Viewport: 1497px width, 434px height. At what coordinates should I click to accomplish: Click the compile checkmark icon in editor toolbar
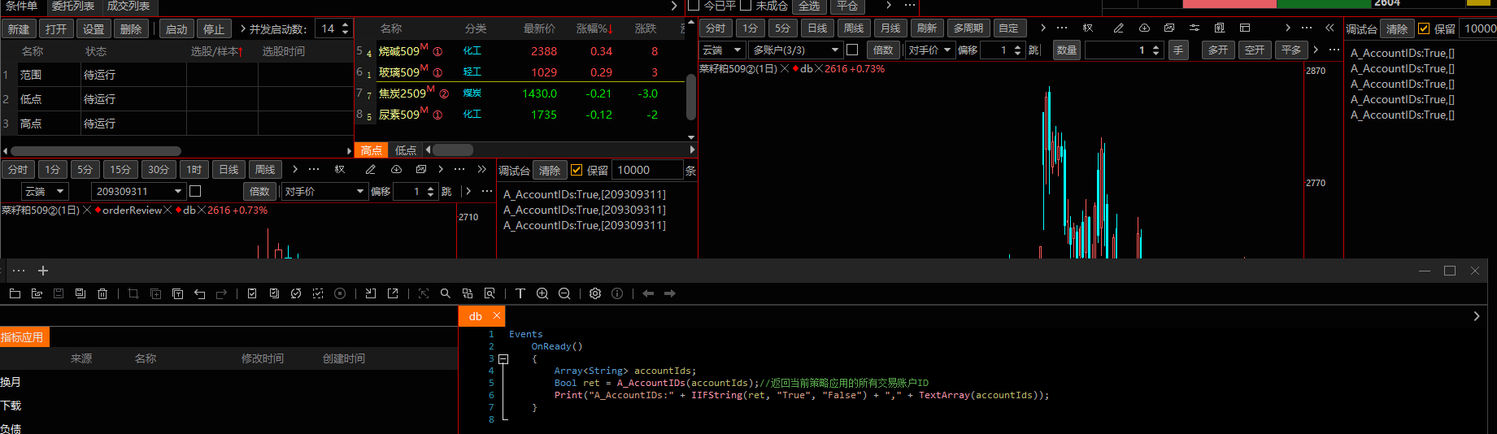click(252, 293)
